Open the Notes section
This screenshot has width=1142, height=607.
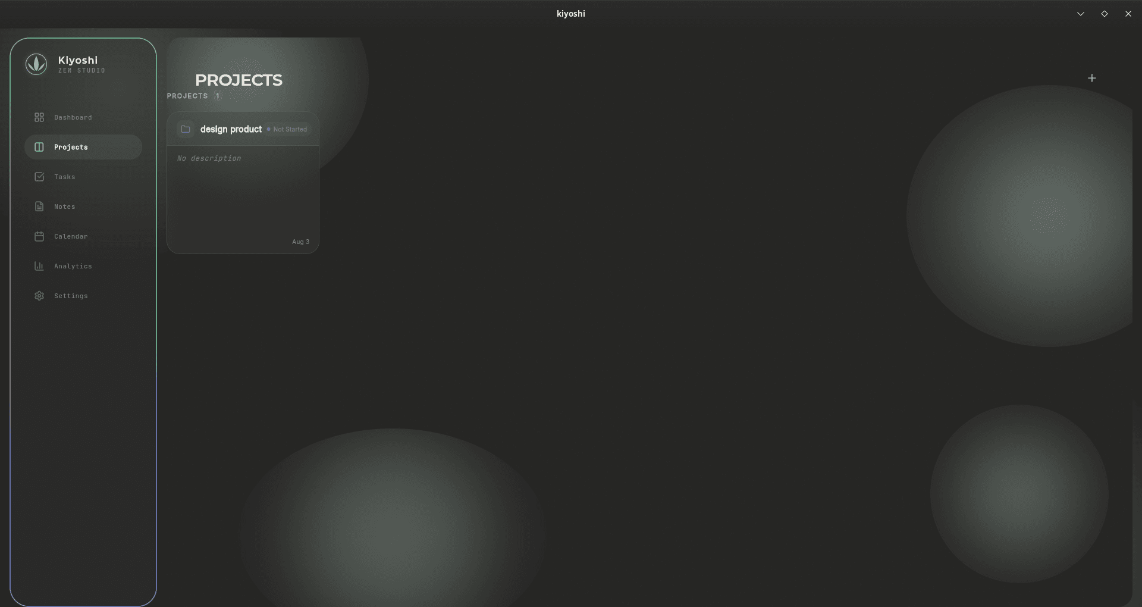83,206
